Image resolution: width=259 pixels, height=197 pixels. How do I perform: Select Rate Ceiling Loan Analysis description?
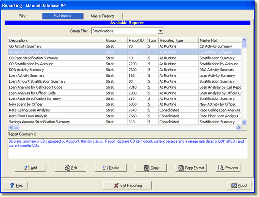[29, 110]
